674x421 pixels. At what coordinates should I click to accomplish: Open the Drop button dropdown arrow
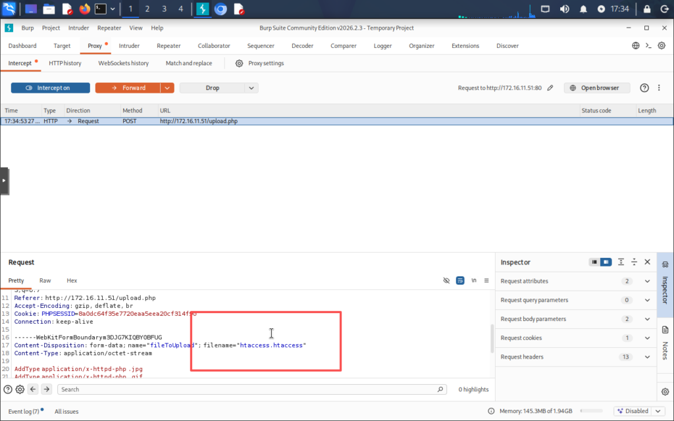coord(251,87)
